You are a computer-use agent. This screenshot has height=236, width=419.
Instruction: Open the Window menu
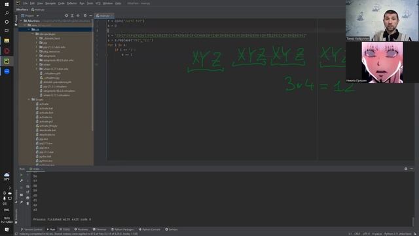click(x=107, y=3)
